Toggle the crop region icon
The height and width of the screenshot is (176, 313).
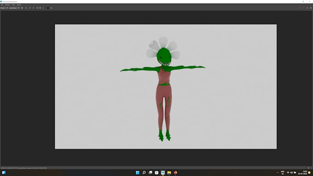click(x=26, y=8)
